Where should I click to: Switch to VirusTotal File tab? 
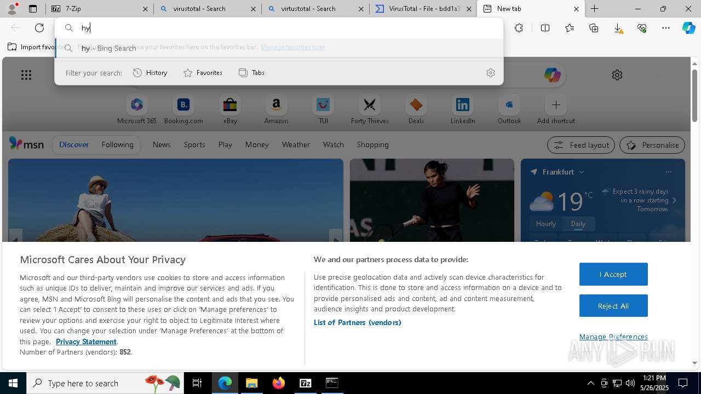click(x=423, y=9)
